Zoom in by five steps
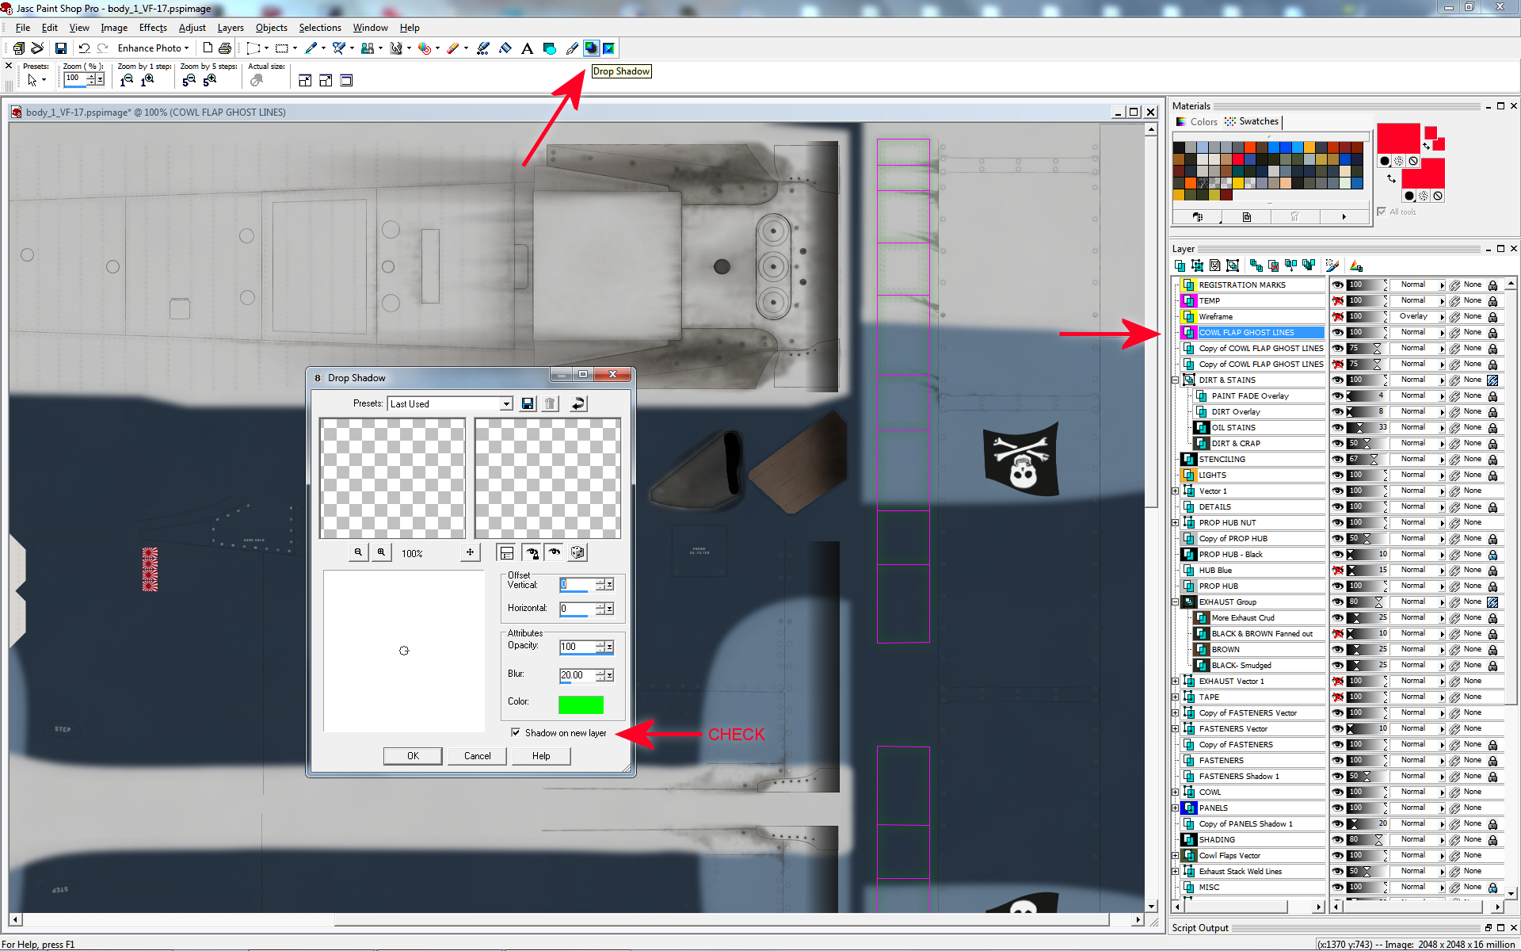This screenshot has width=1521, height=951. [210, 80]
